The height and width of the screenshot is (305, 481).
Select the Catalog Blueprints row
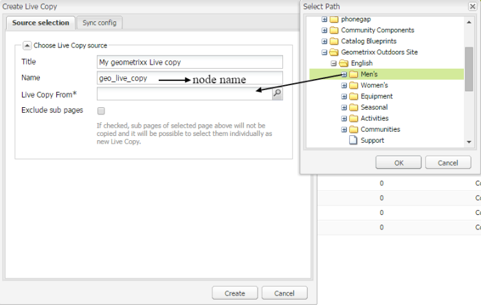[386, 41]
